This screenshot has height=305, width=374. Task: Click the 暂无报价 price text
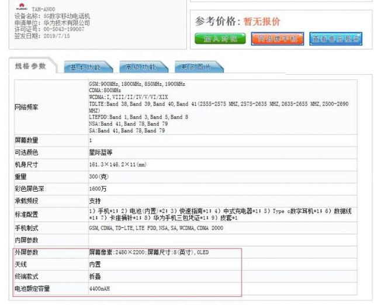(x=262, y=22)
